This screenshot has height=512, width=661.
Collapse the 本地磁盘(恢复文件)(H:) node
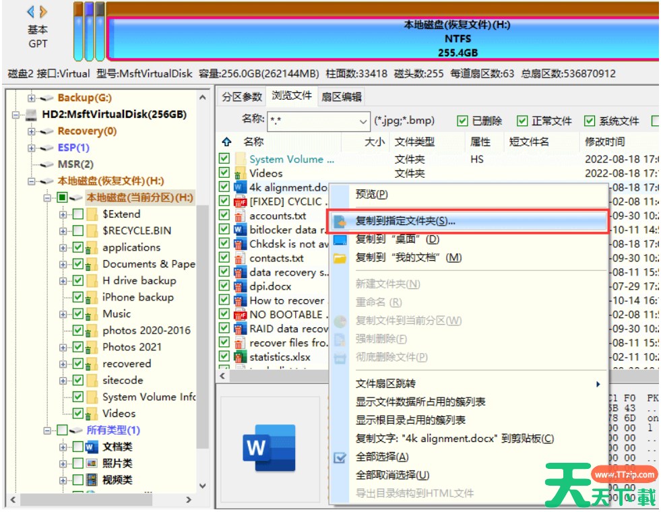[31, 181]
